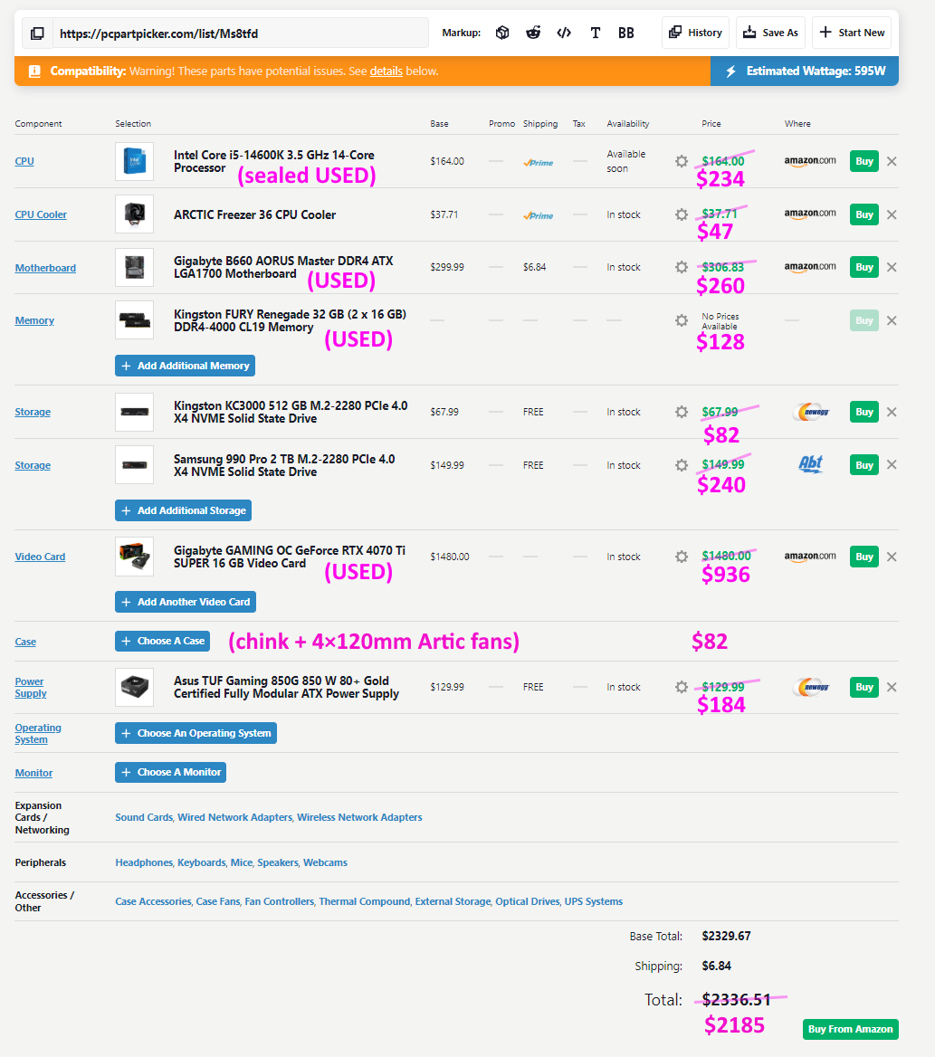This screenshot has width=935, height=1057.
Task: Browse Thermal Compound link
Action: [365, 901]
